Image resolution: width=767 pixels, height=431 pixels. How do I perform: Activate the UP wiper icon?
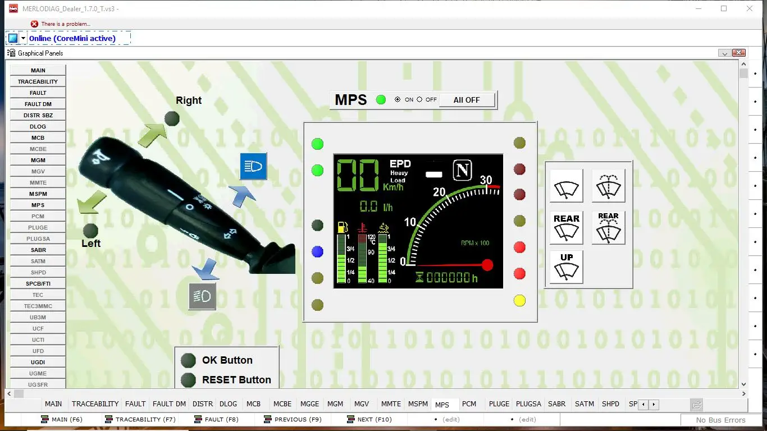566,267
